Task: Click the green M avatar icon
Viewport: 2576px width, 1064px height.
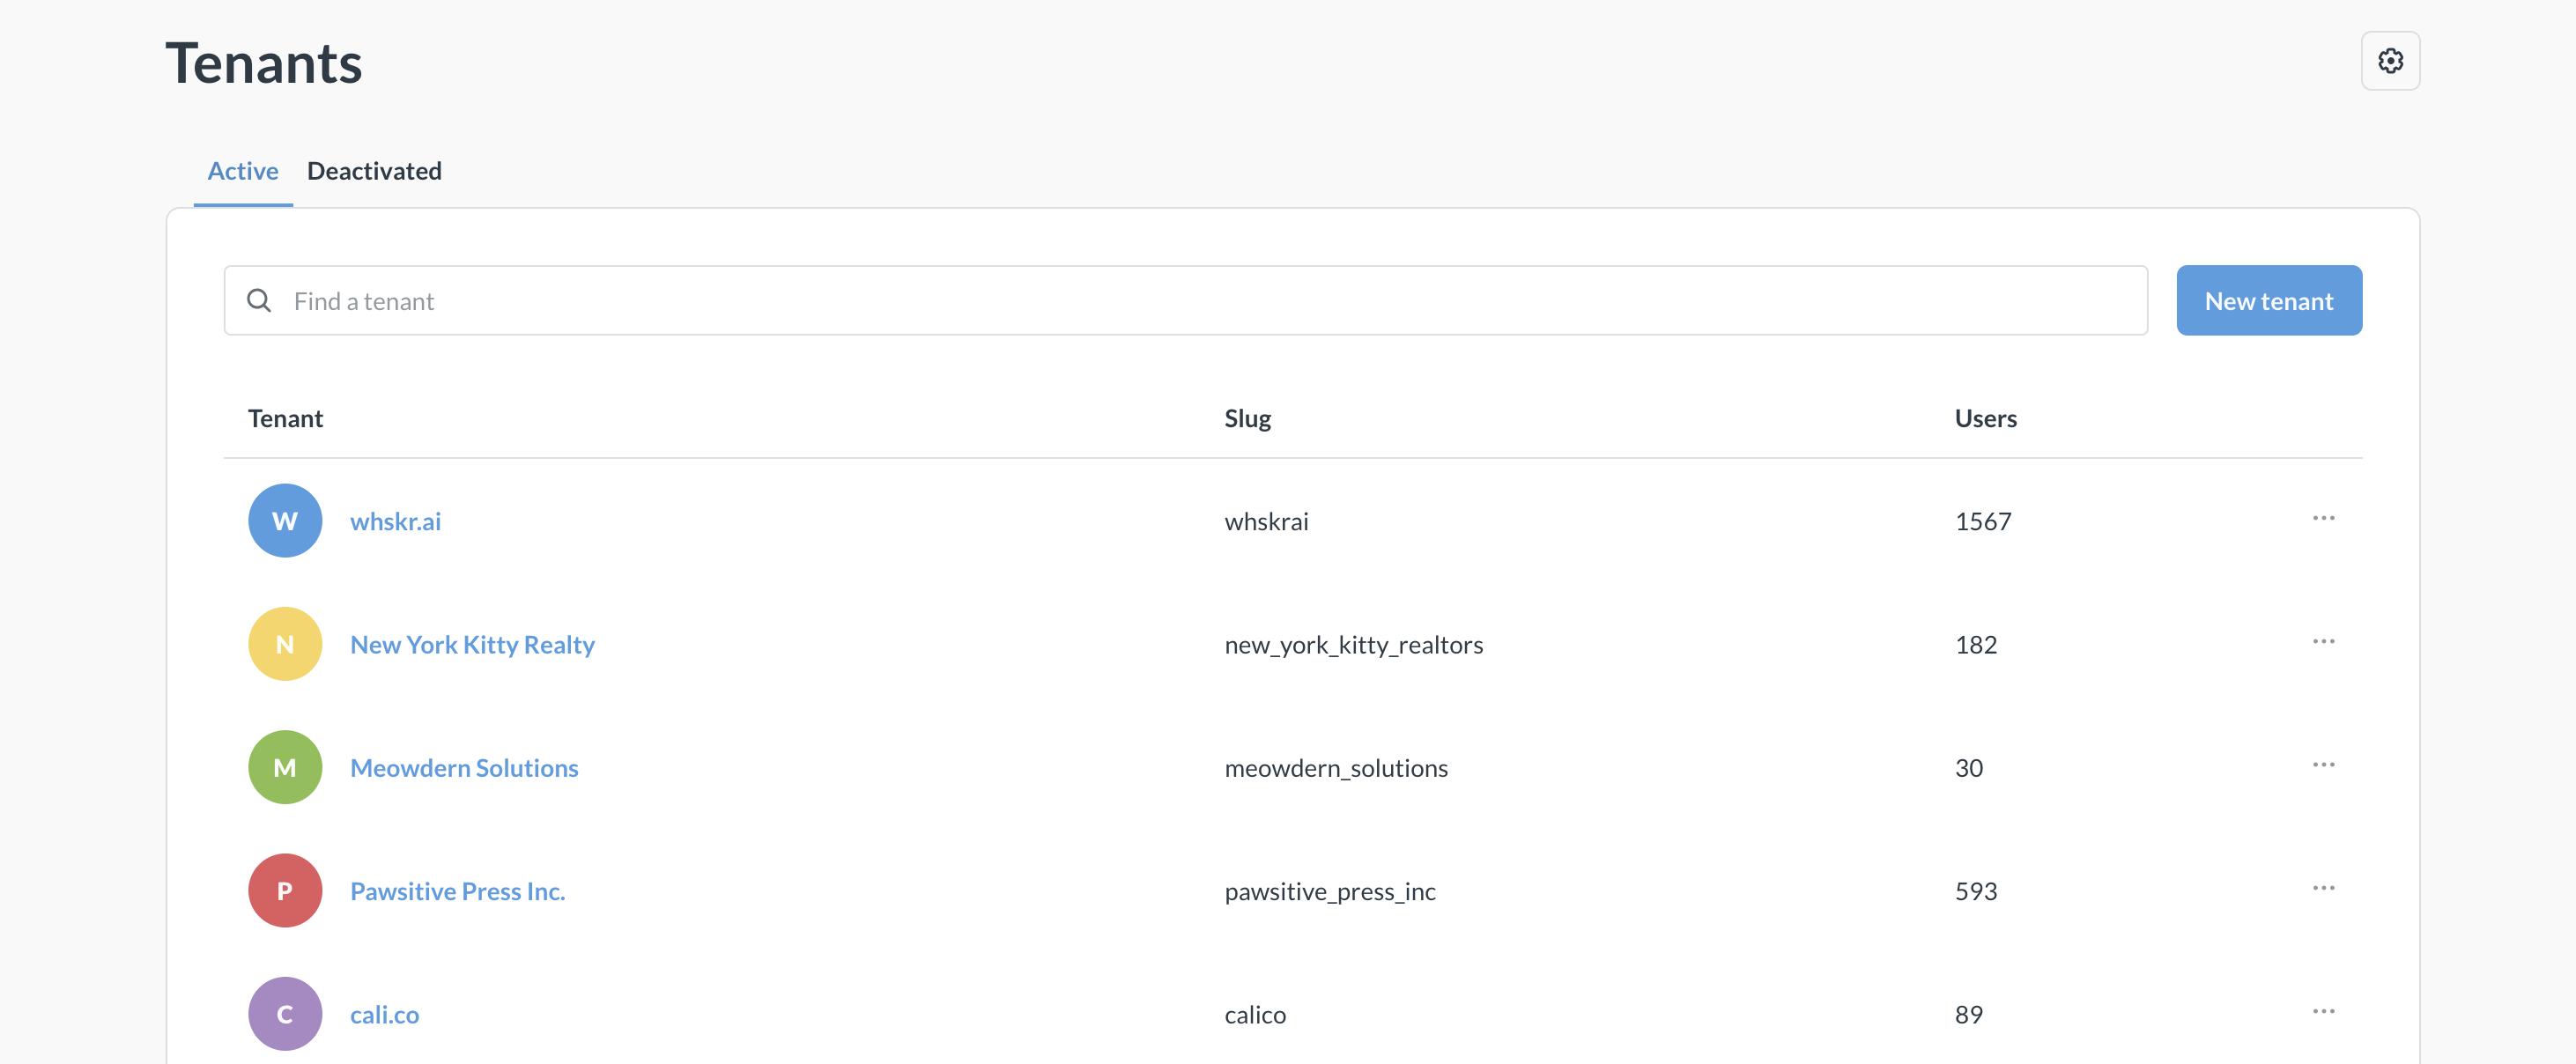Action: coord(285,767)
